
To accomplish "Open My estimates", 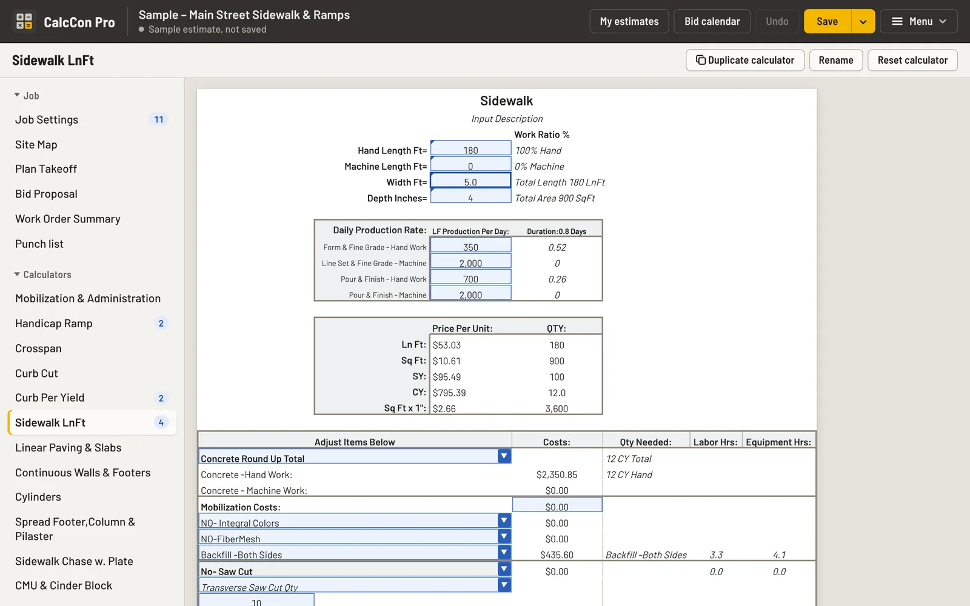I will [629, 22].
